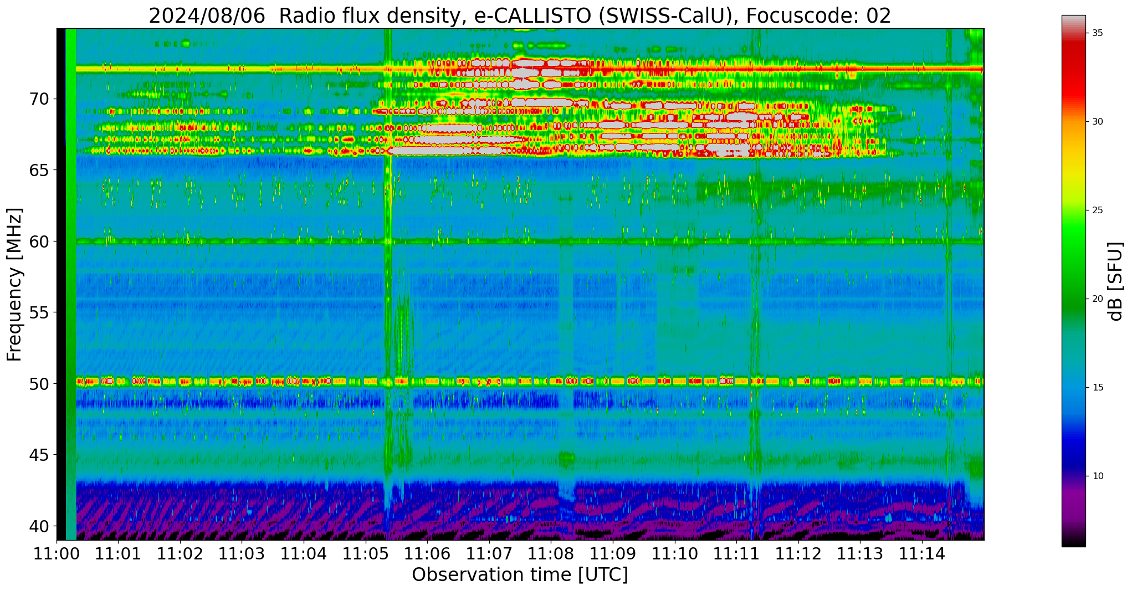This screenshot has height=591, width=1132.
Task: Click the plot title showing date 2024/08/06
Action: (520, 16)
